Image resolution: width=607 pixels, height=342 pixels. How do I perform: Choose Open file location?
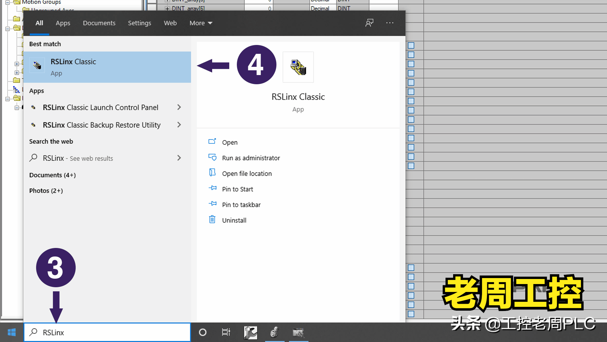(x=247, y=174)
